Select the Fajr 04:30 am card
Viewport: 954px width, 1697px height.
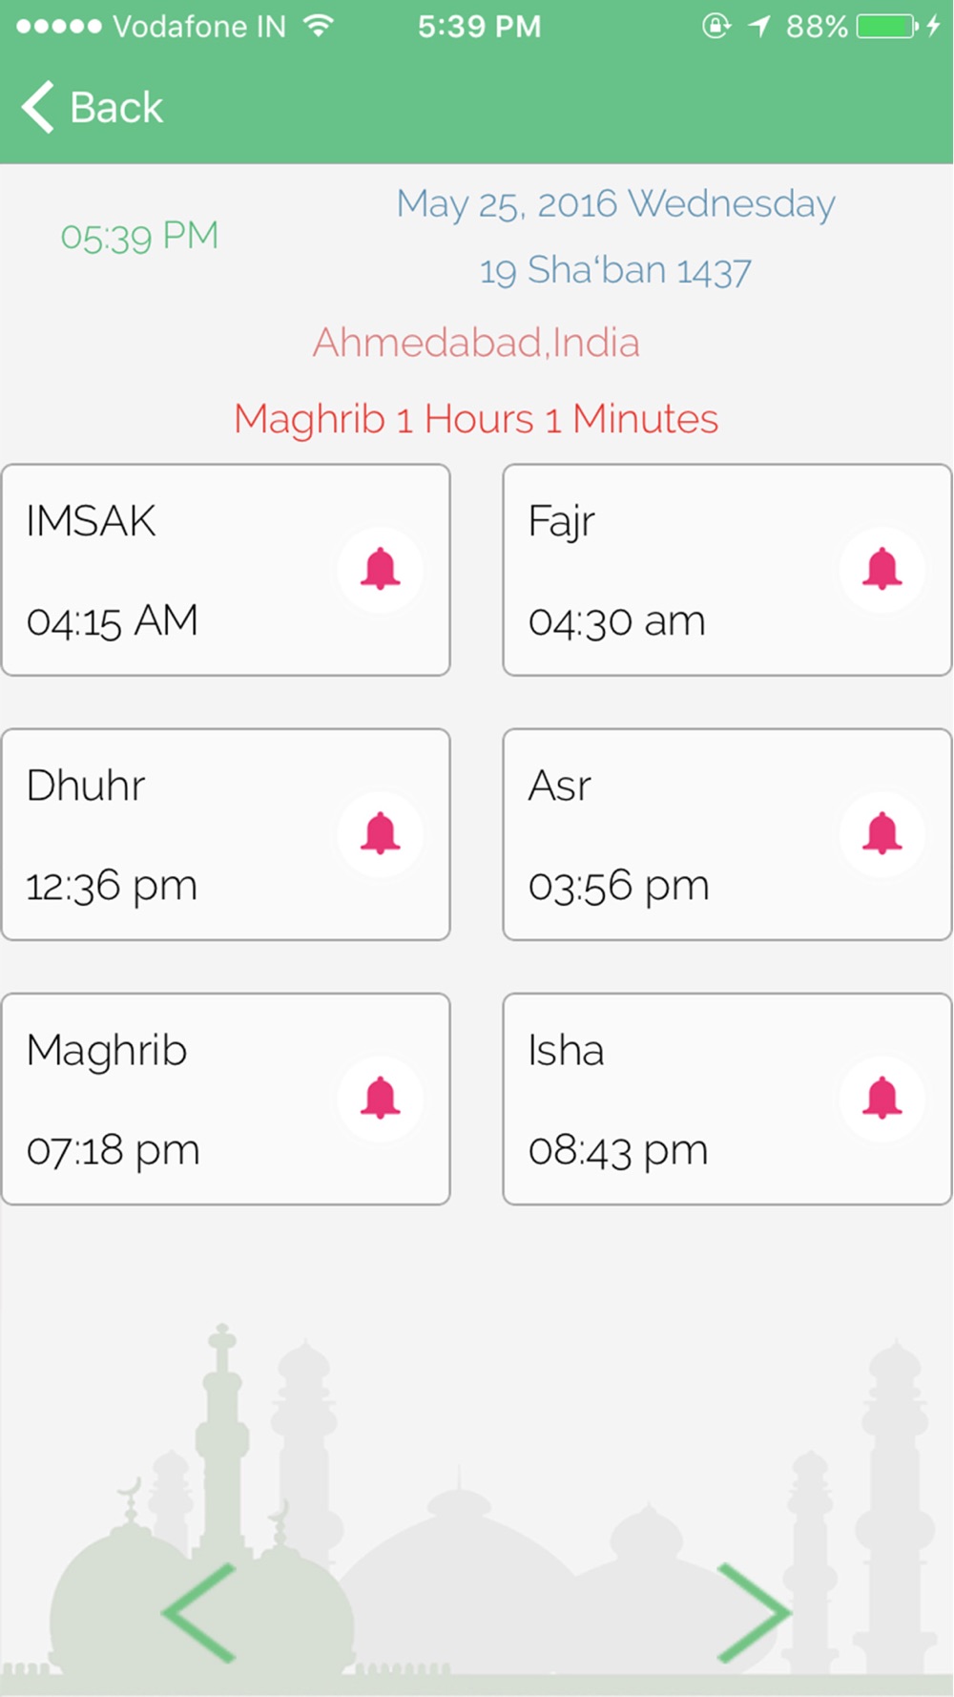(x=668, y=570)
